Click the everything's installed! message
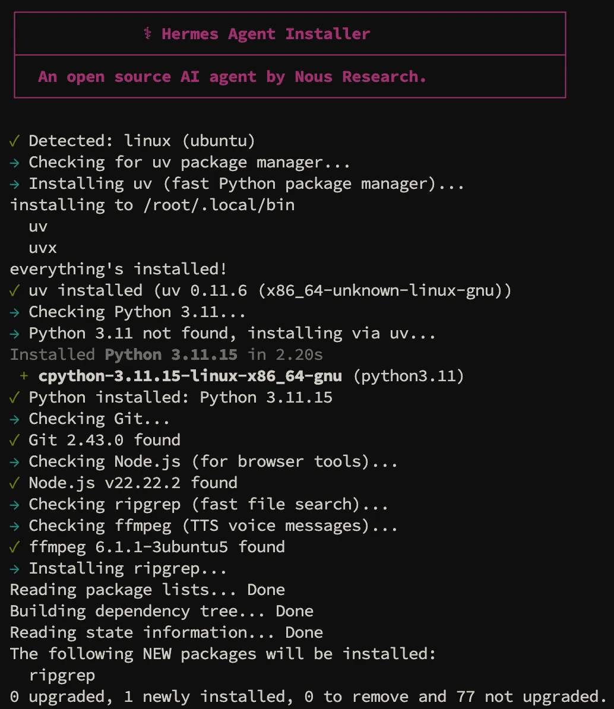Image resolution: width=614 pixels, height=709 pixels. 119,269
